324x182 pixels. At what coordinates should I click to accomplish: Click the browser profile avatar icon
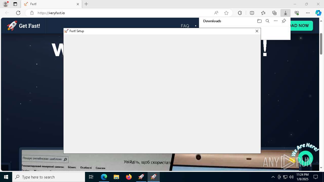click(x=6, y=4)
